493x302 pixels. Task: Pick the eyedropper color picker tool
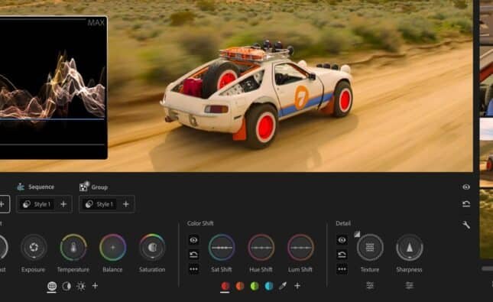tap(283, 286)
